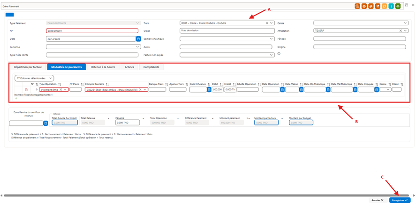This screenshot has width=416, height=204.
Task: Open the Affectation dropdown arrow
Action: [405, 31]
